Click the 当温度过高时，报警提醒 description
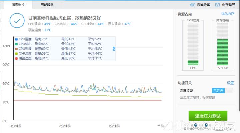This screenshot has height=133, width=240. 198,97
